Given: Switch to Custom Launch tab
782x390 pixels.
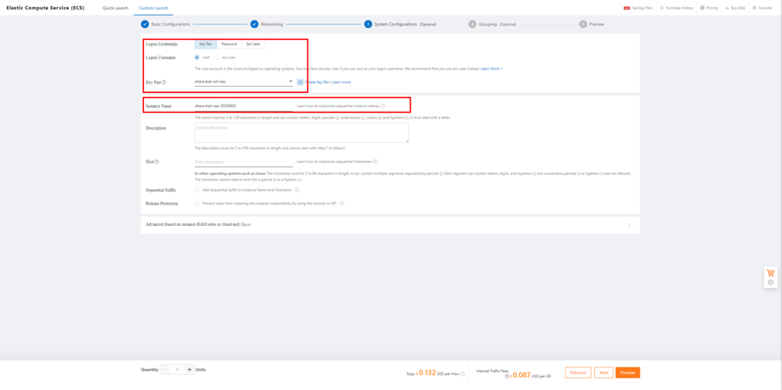Looking at the screenshot, I should [153, 8].
